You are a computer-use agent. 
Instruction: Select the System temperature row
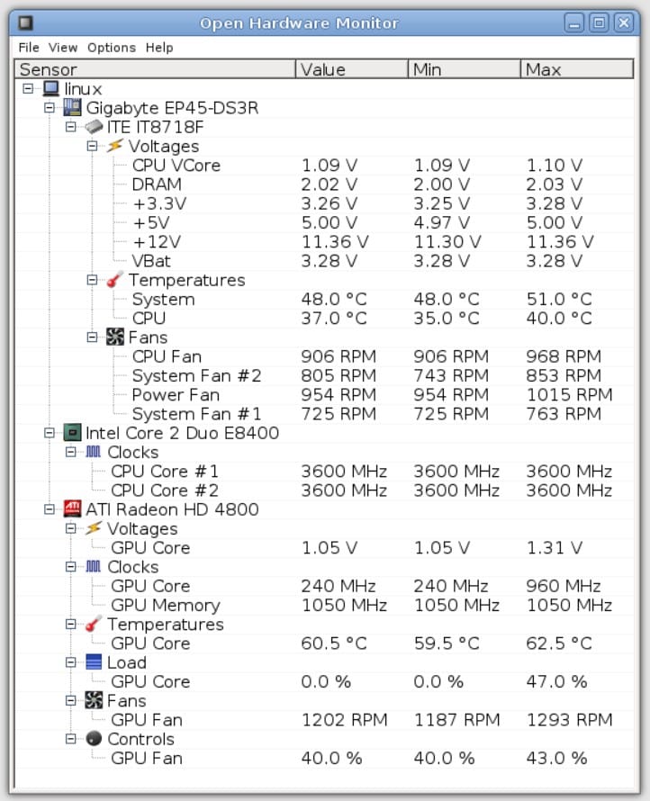(x=324, y=299)
